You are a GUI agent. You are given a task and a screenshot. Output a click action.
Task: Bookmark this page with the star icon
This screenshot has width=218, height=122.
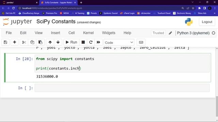[x=193, y=8]
